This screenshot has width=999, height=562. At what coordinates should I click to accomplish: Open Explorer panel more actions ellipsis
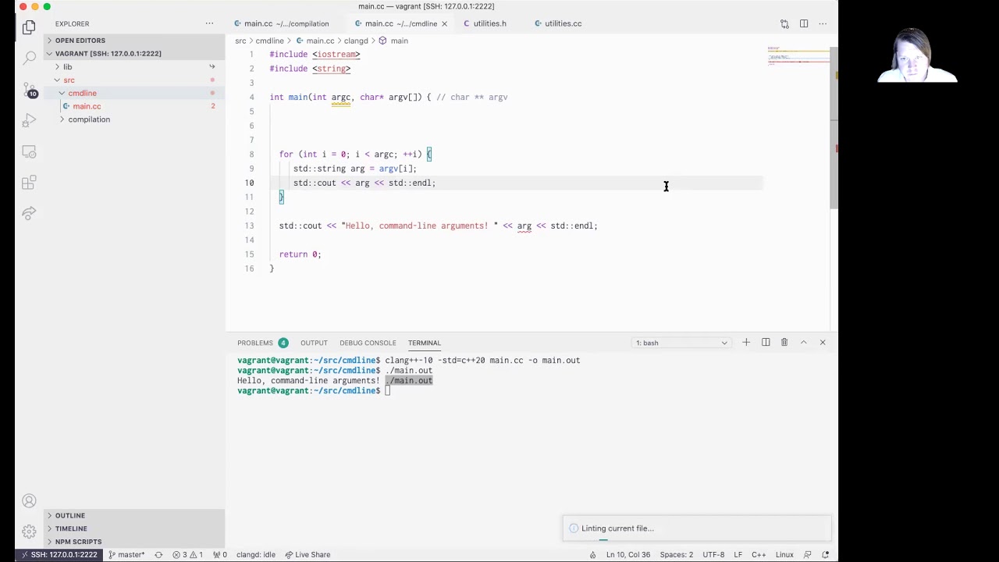click(x=209, y=23)
